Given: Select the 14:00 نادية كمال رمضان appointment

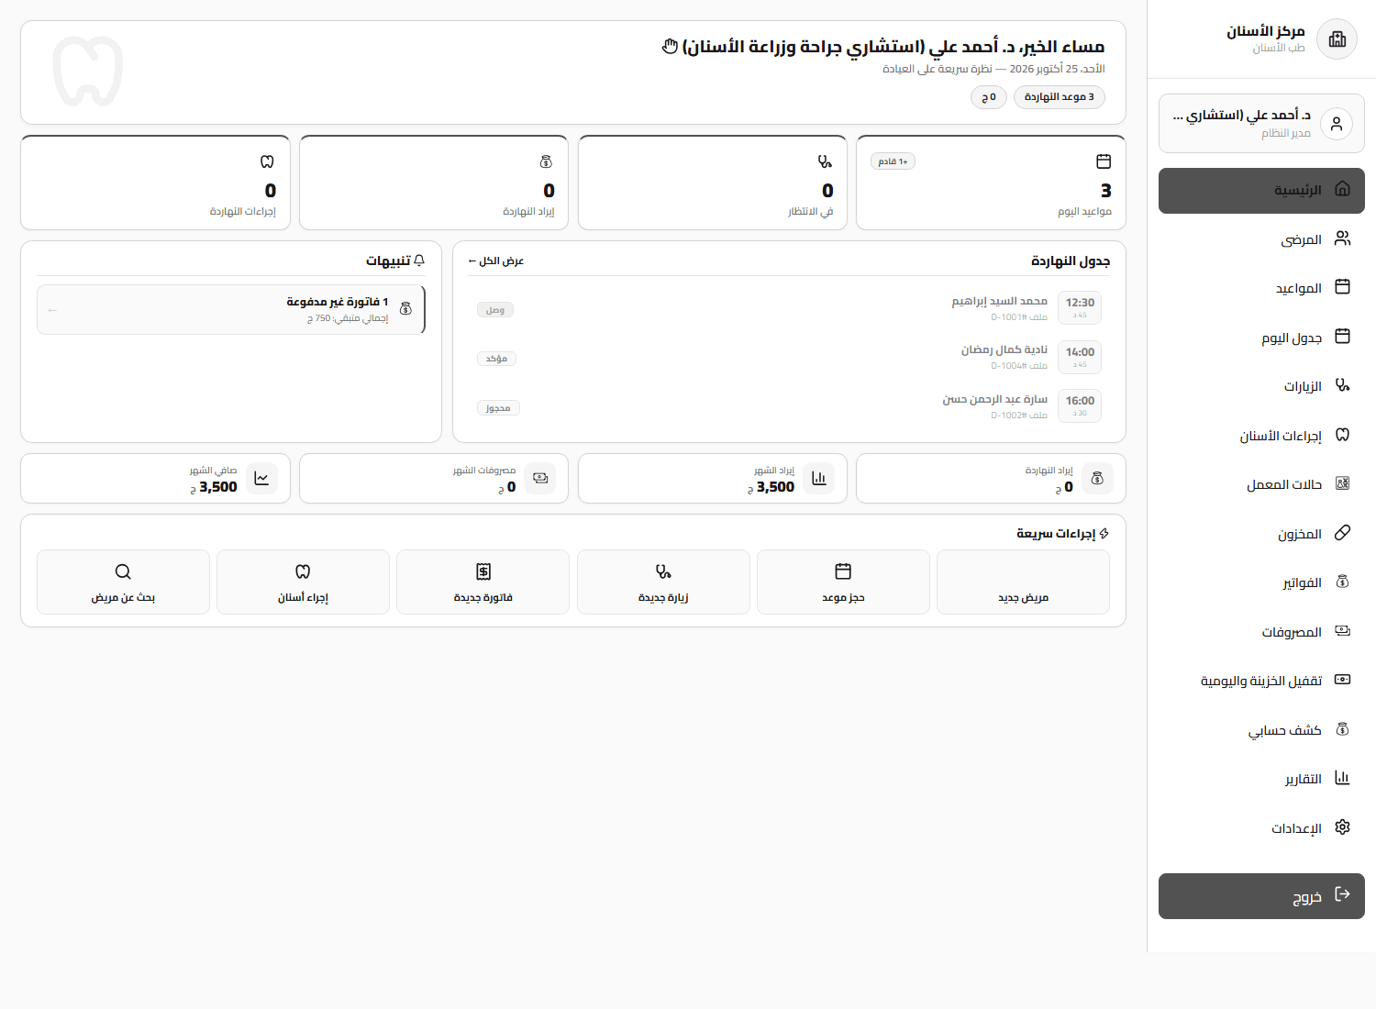Looking at the screenshot, I should pos(789,358).
